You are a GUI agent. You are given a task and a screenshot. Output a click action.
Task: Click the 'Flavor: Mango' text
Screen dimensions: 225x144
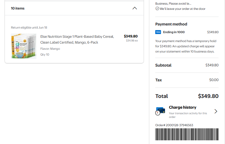click(50, 49)
